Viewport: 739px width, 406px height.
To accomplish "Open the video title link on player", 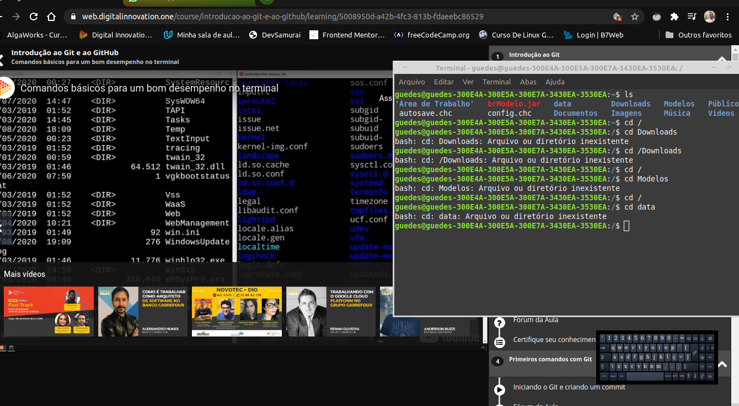I will click(x=149, y=88).
